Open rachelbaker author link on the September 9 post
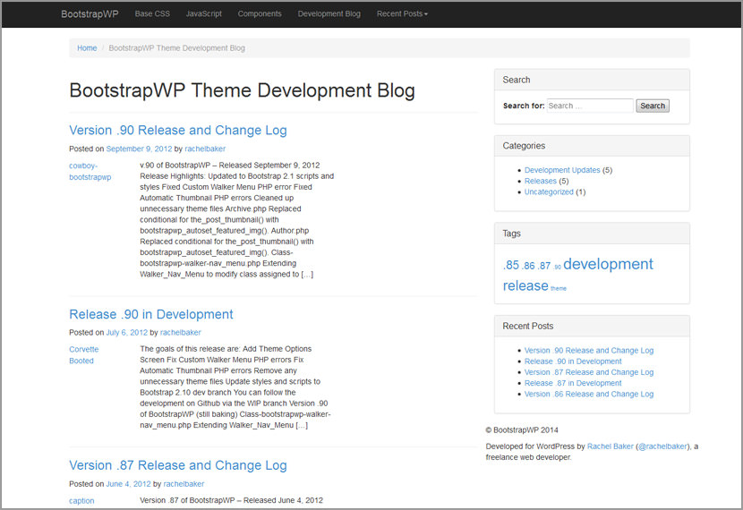 (x=205, y=149)
